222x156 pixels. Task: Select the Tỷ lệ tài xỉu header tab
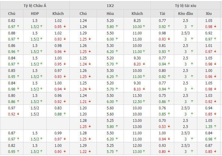click(x=186, y=5)
